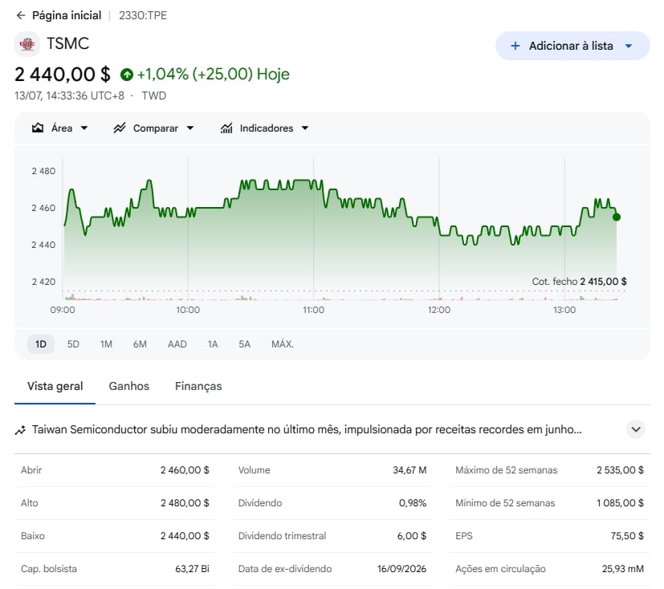Select the 5A time range
Screen dimensions: 664x589
pyautogui.click(x=244, y=344)
